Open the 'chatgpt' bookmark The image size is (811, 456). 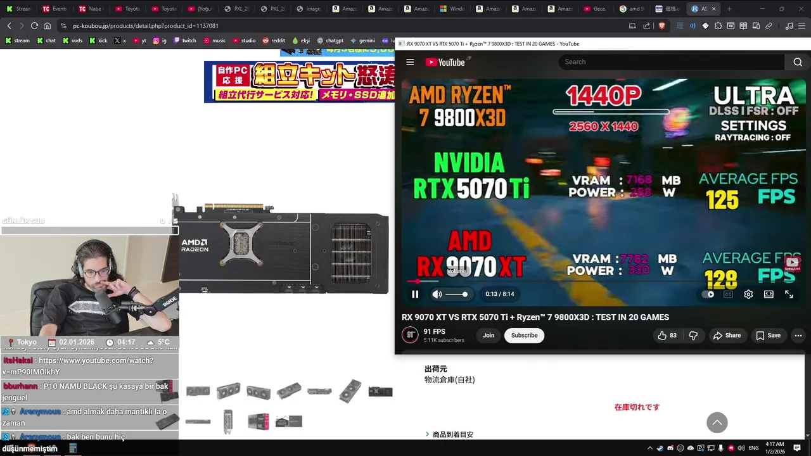(330, 41)
